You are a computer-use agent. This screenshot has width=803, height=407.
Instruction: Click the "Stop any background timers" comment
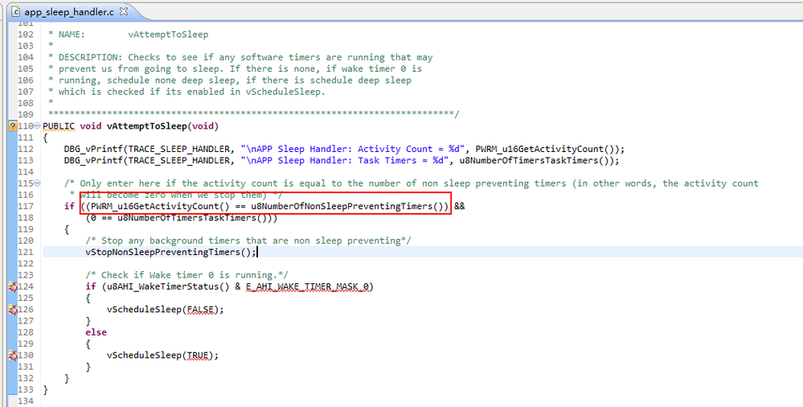[248, 240]
